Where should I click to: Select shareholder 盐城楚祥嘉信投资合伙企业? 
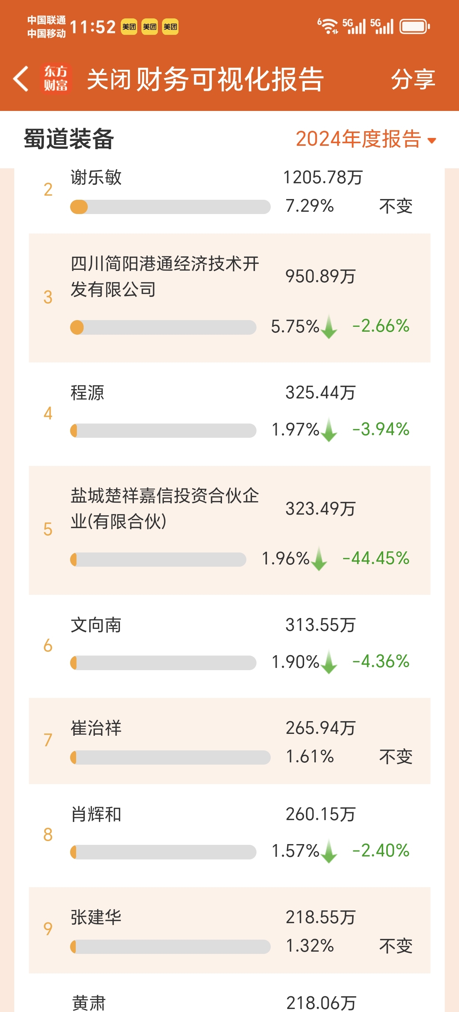pos(165,508)
